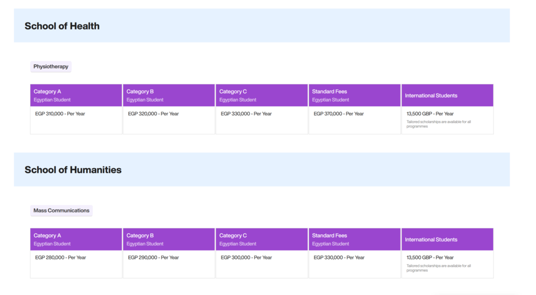Image resolution: width=536 pixels, height=295 pixels.
Task: Click the School of Humanities section heading
Action: tap(73, 170)
